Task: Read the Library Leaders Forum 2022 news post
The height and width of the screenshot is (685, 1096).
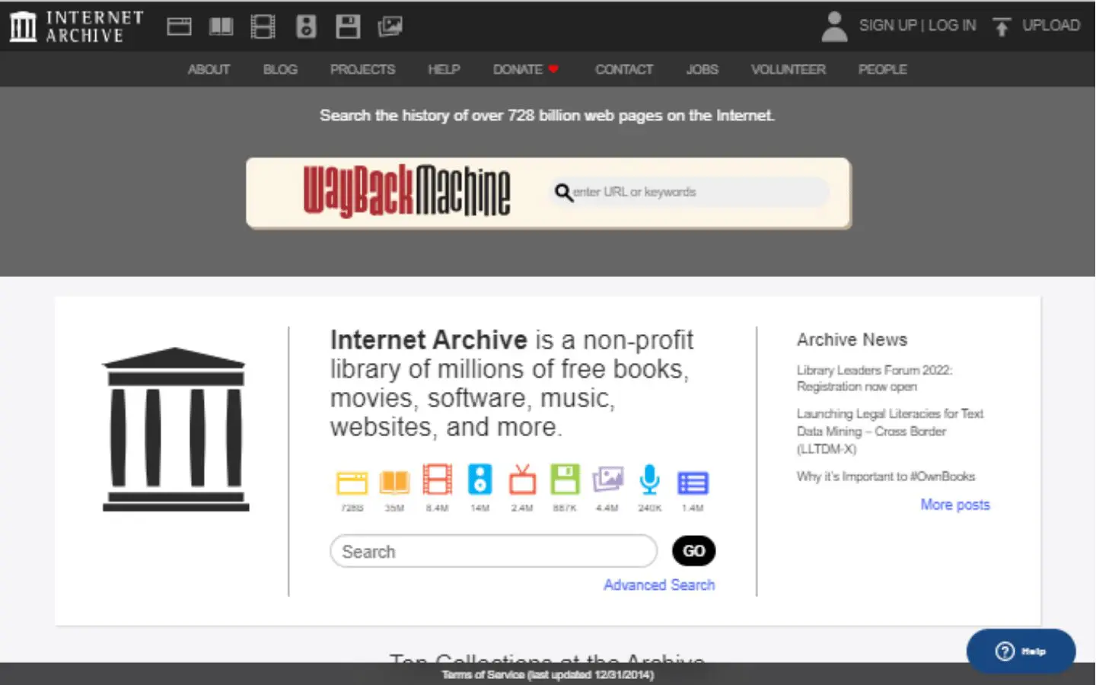Action: coord(875,378)
